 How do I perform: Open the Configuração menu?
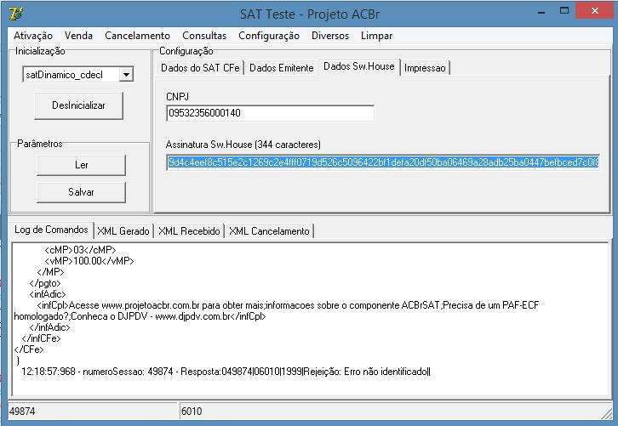point(269,36)
